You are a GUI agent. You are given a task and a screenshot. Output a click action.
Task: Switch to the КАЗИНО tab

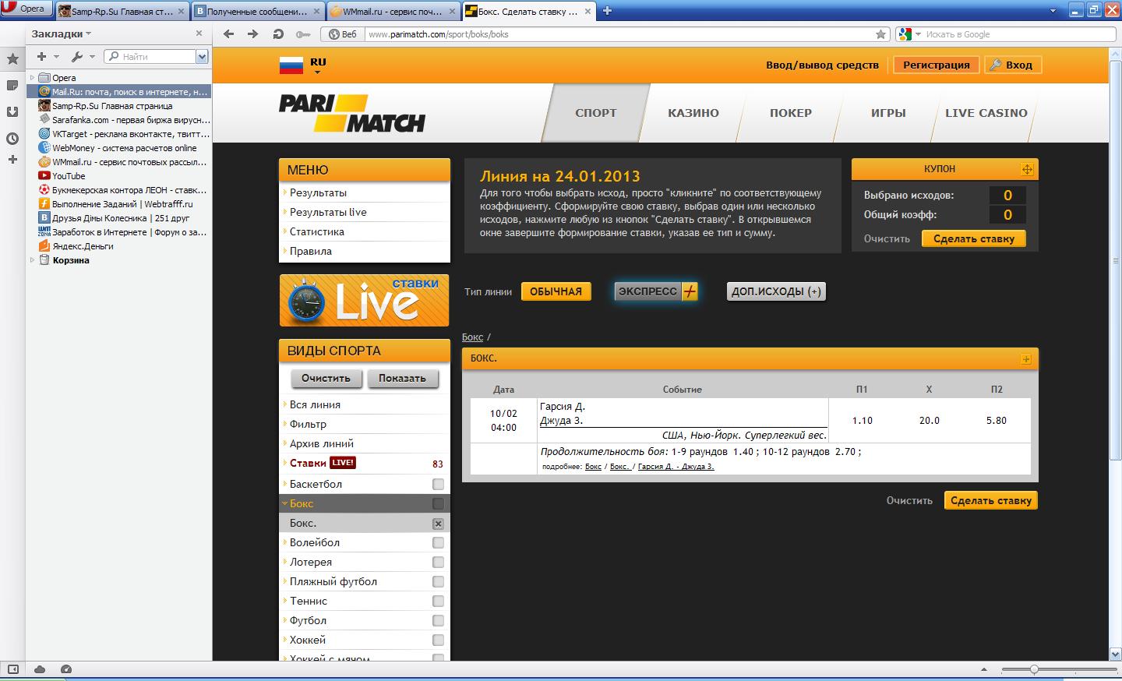[x=693, y=113]
